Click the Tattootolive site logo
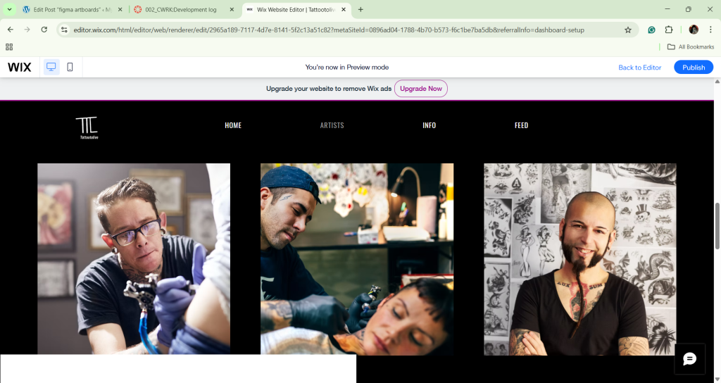The image size is (721, 383). point(87,127)
